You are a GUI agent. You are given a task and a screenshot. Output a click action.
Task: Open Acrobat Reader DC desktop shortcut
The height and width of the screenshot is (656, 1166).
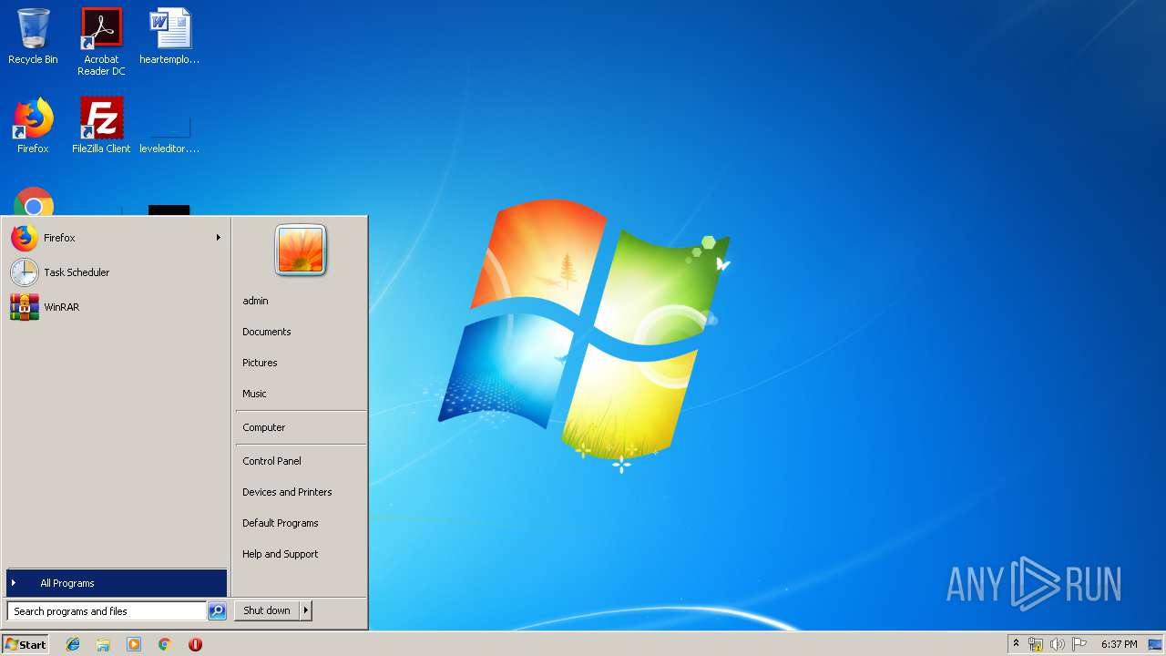[101, 42]
